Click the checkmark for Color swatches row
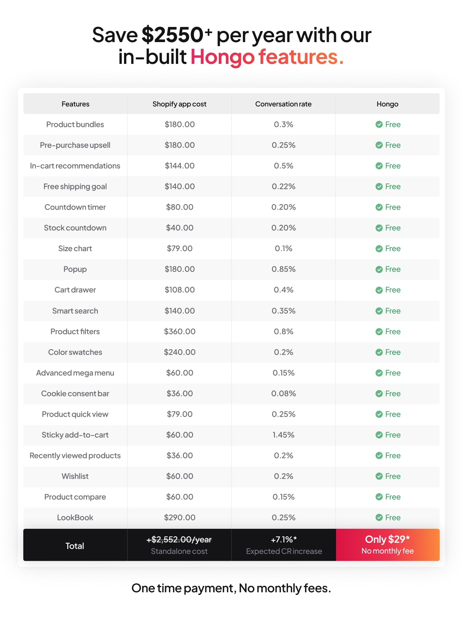The width and height of the screenshot is (463, 628). pos(379,352)
